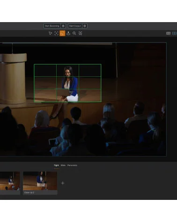Click inside the green grid crop frame
This screenshot has height=222, width=177.
point(67,83)
